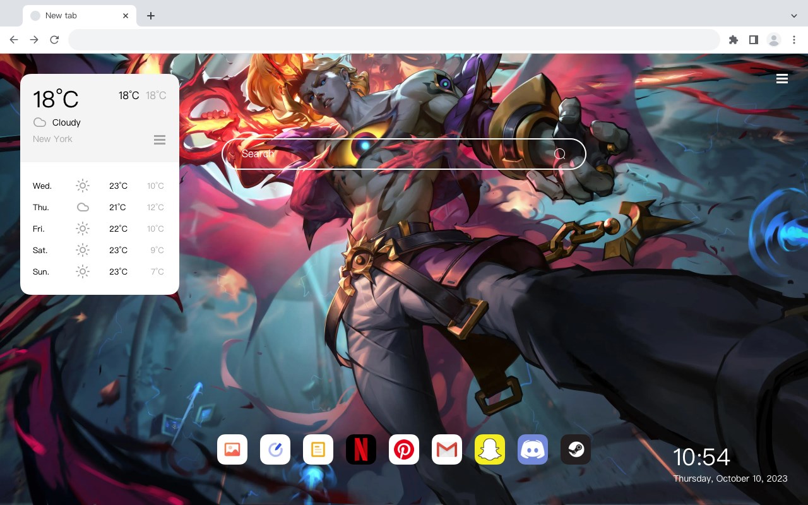The image size is (808, 505).
Task: Select the New tab tab
Action: (80, 16)
